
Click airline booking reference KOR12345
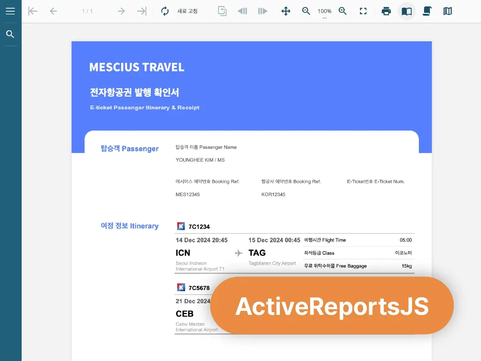tap(273, 195)
